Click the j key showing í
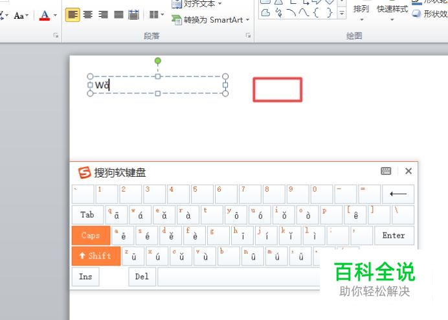Viewport: 448px width, 320px height. pos(266,235)
